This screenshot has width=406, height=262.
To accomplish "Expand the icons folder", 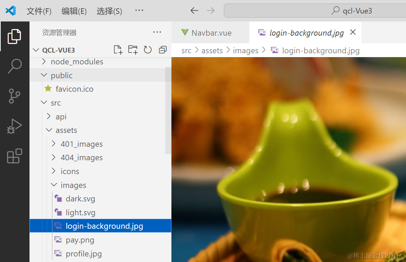I will tap(70, 171).
